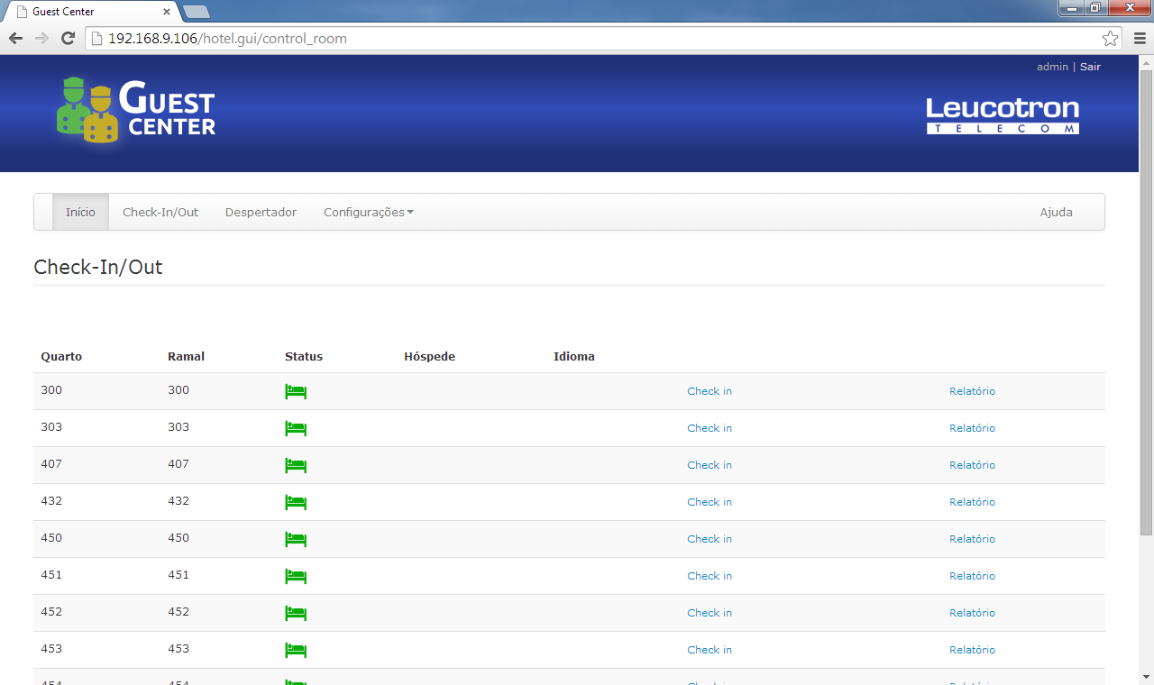Open Relatório for room 451
The width and height of the screenshot is (1154, 685).
pyautogui.click(x=972, y=576)
